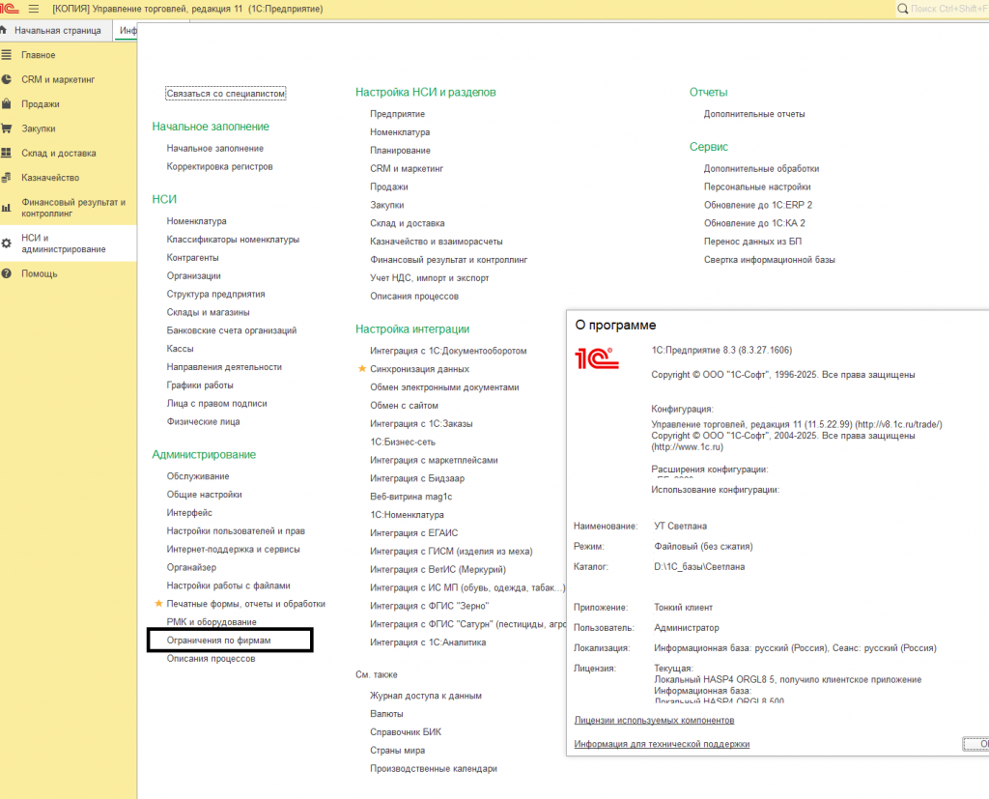This screenshot has width=989, height=799.
Task: Click the Финансовый результат bar-chart icon
Action: pos(7,208)
